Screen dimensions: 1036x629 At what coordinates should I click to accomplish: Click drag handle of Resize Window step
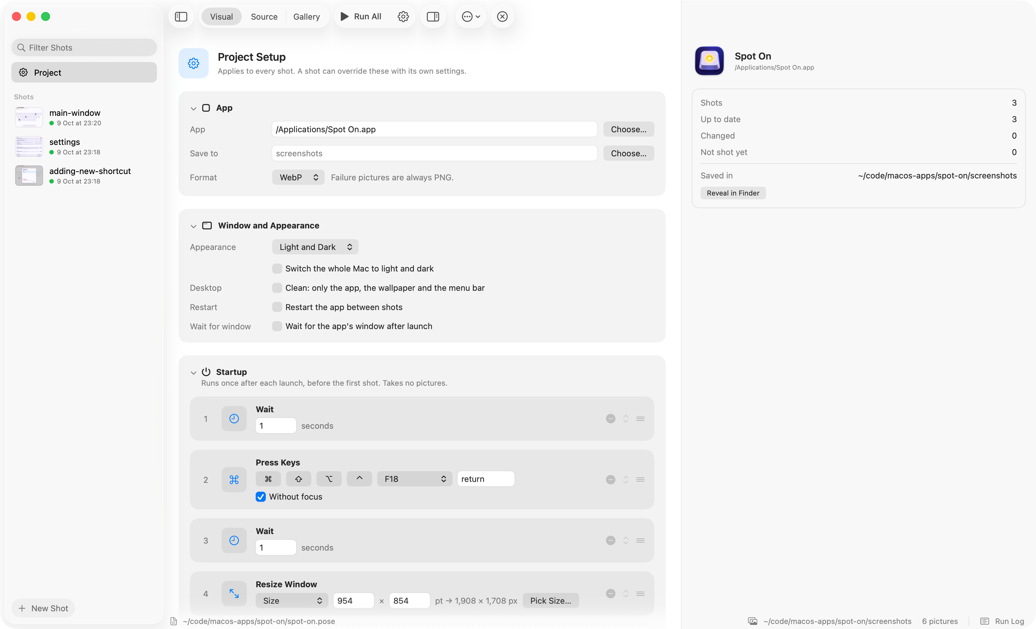[x=640, y=594]
